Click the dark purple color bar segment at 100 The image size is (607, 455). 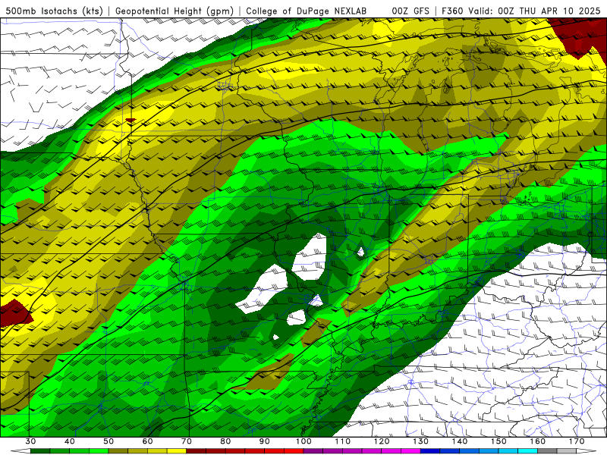pyautogui.click(x=313, y=451)
